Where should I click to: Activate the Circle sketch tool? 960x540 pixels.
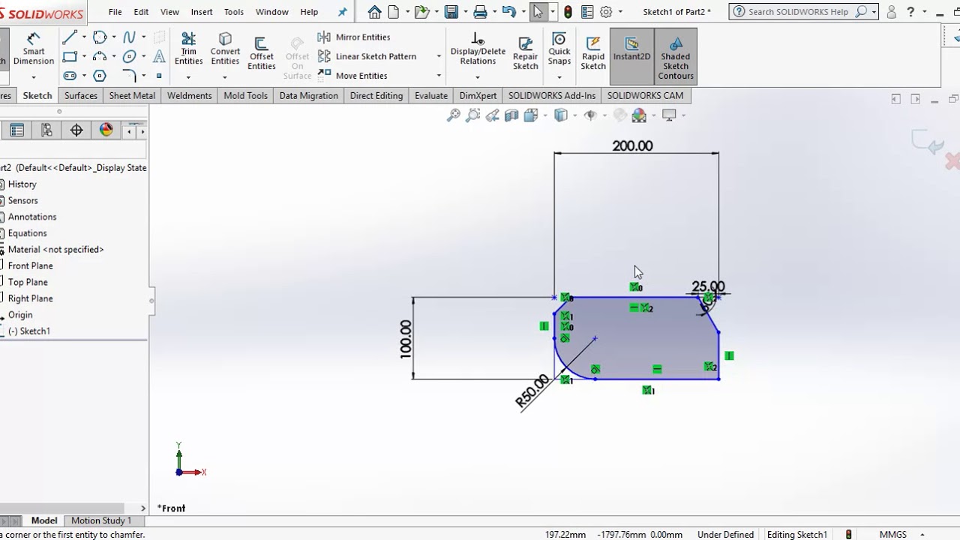click(x=100, y=37)
